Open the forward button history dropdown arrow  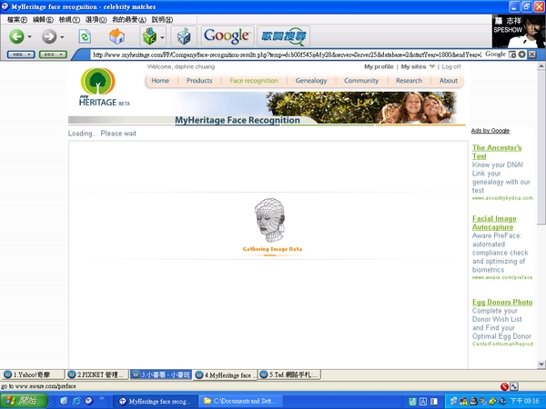pos(62,36)
